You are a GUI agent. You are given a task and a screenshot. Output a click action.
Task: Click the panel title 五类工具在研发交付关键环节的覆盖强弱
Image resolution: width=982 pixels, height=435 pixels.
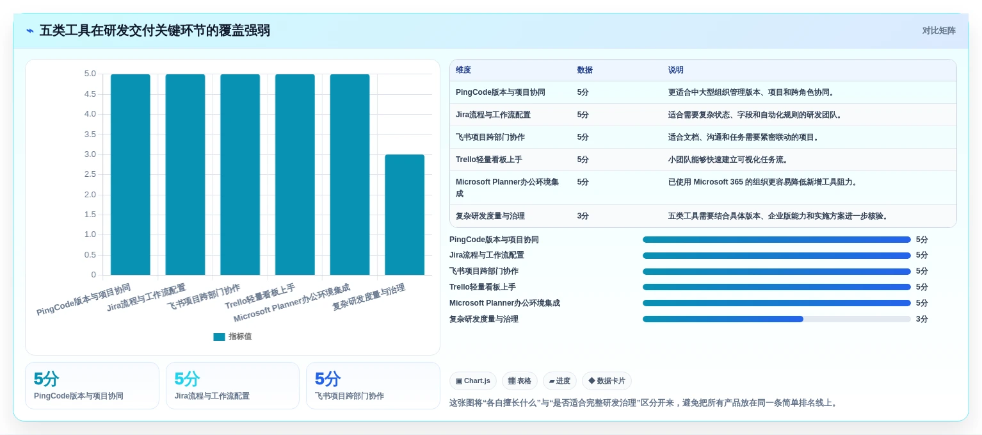[x=155, y=31]
